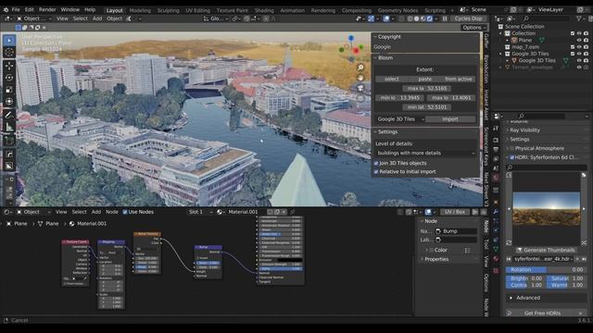The width and height of the screenshot is (593, 333).
Task: Select the Add Cube tool
Action: pos(9,141)
